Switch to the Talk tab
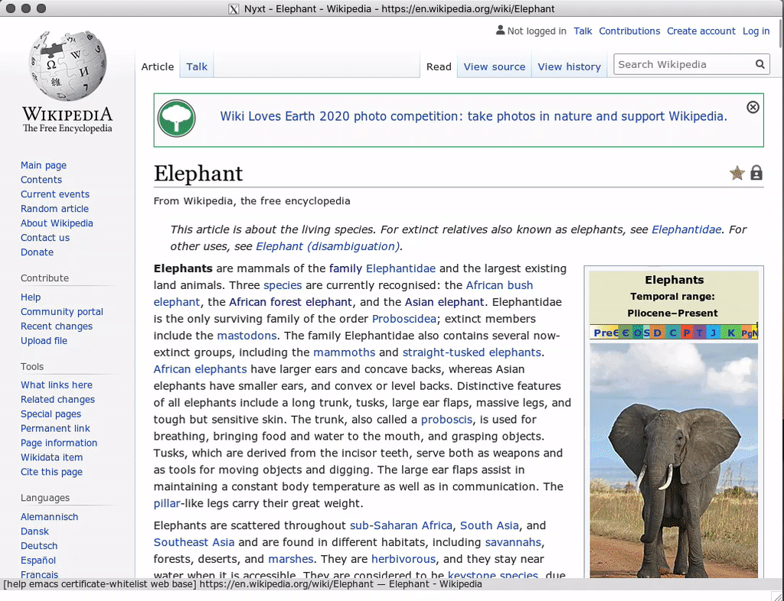Viewport: 784px width, 601px height. pos(197,67)
